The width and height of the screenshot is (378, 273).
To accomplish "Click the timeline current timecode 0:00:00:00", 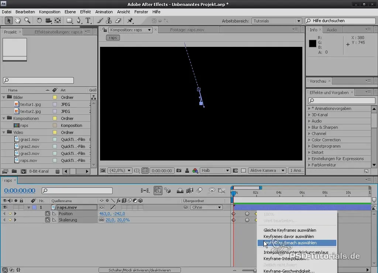I will point(20,191).
